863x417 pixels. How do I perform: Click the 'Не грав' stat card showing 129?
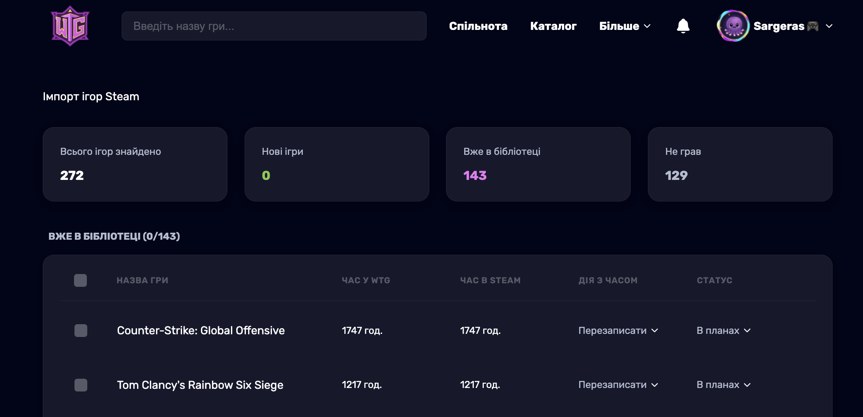click(740, 164)
